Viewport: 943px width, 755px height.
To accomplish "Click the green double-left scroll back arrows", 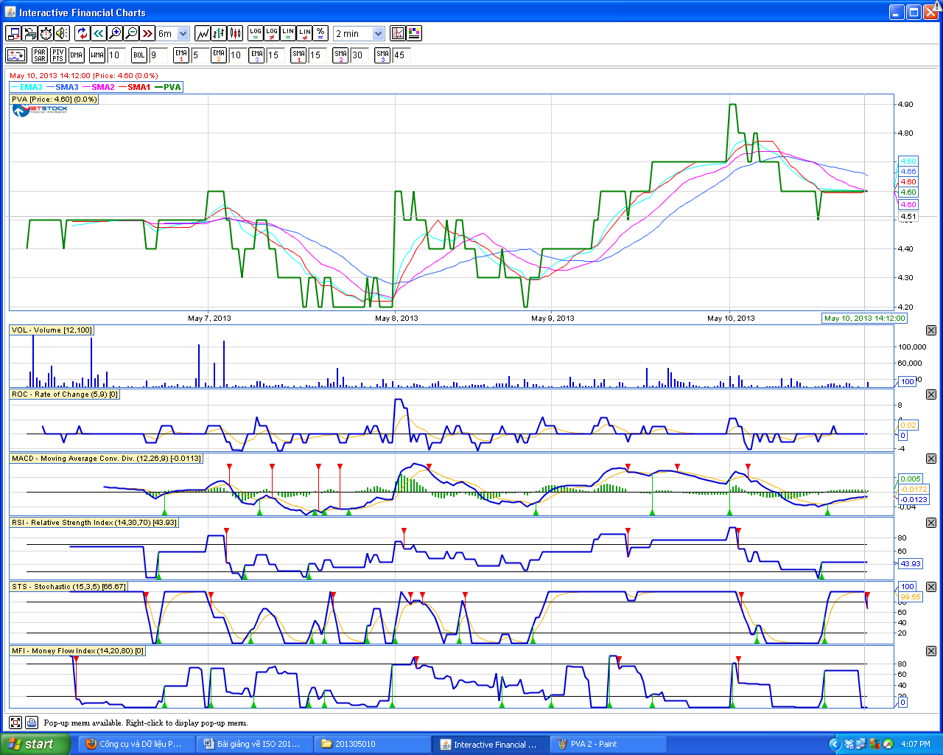I will tap(99, 33).
